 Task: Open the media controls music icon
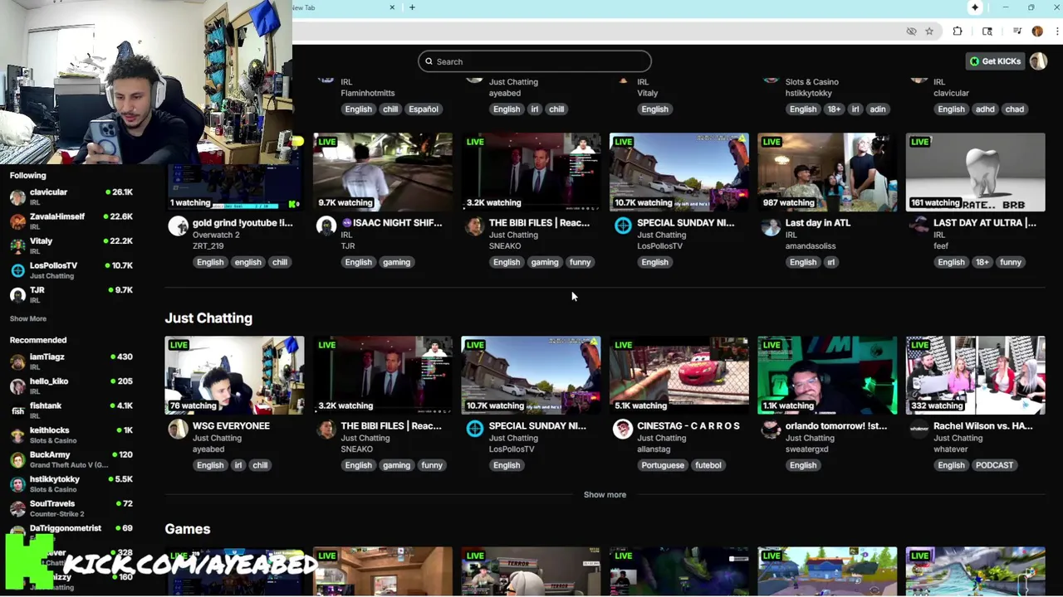pyautogui.click(x=1017, y=32)
